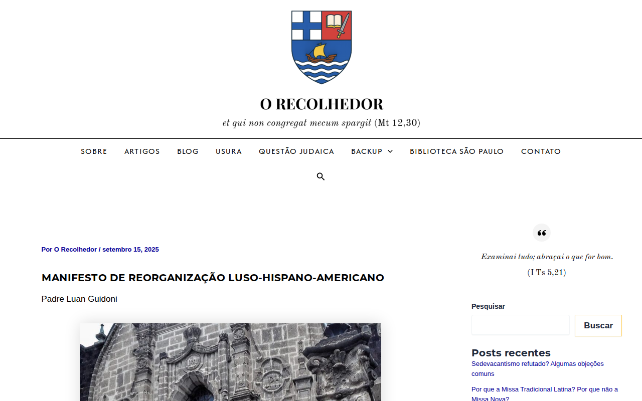Open the Missa Tradicional Latina post link
This screenshot has width=642, height=401.
[545, 394]
